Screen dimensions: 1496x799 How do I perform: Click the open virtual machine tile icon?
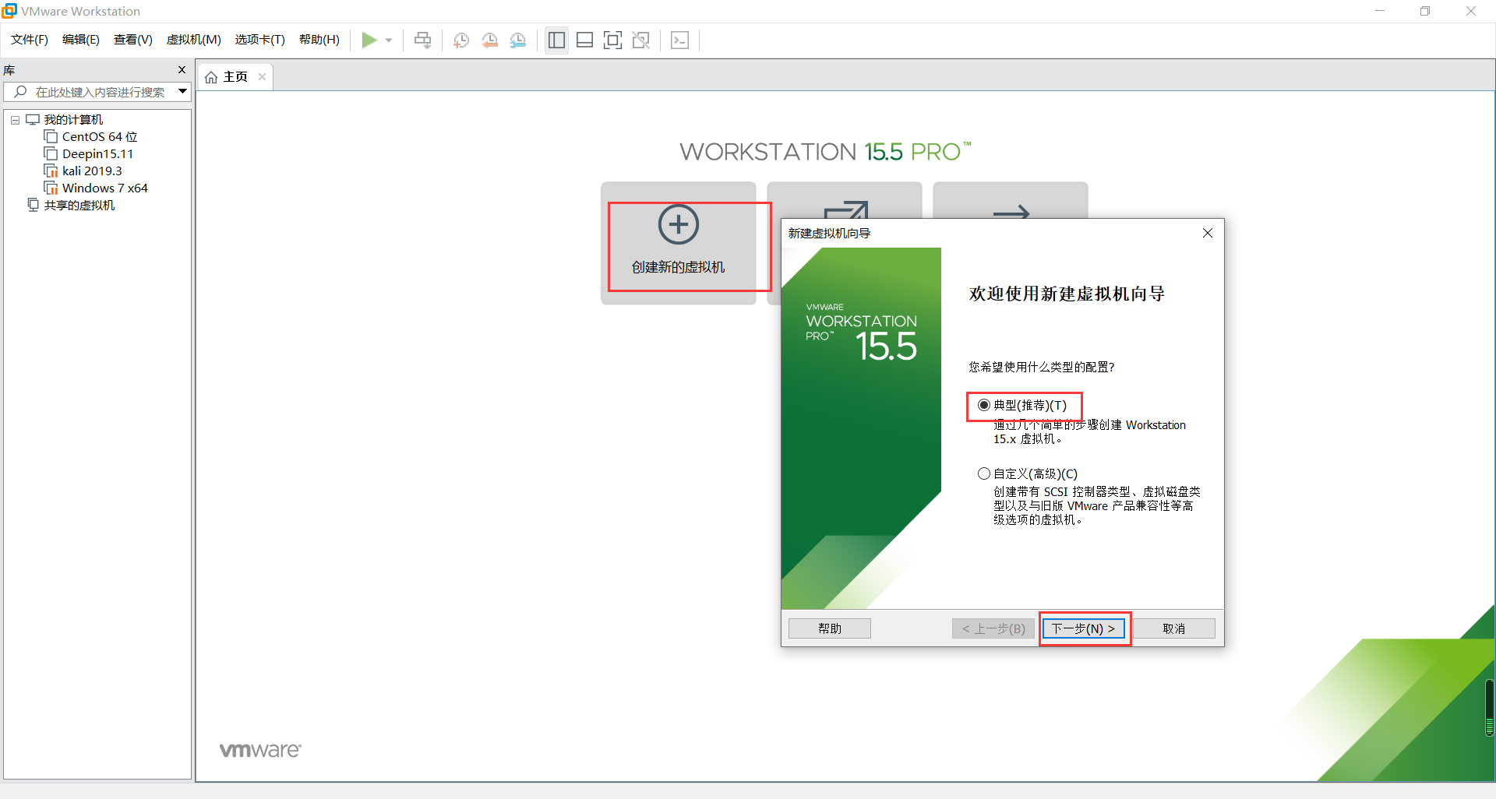[x=845, y=211]
